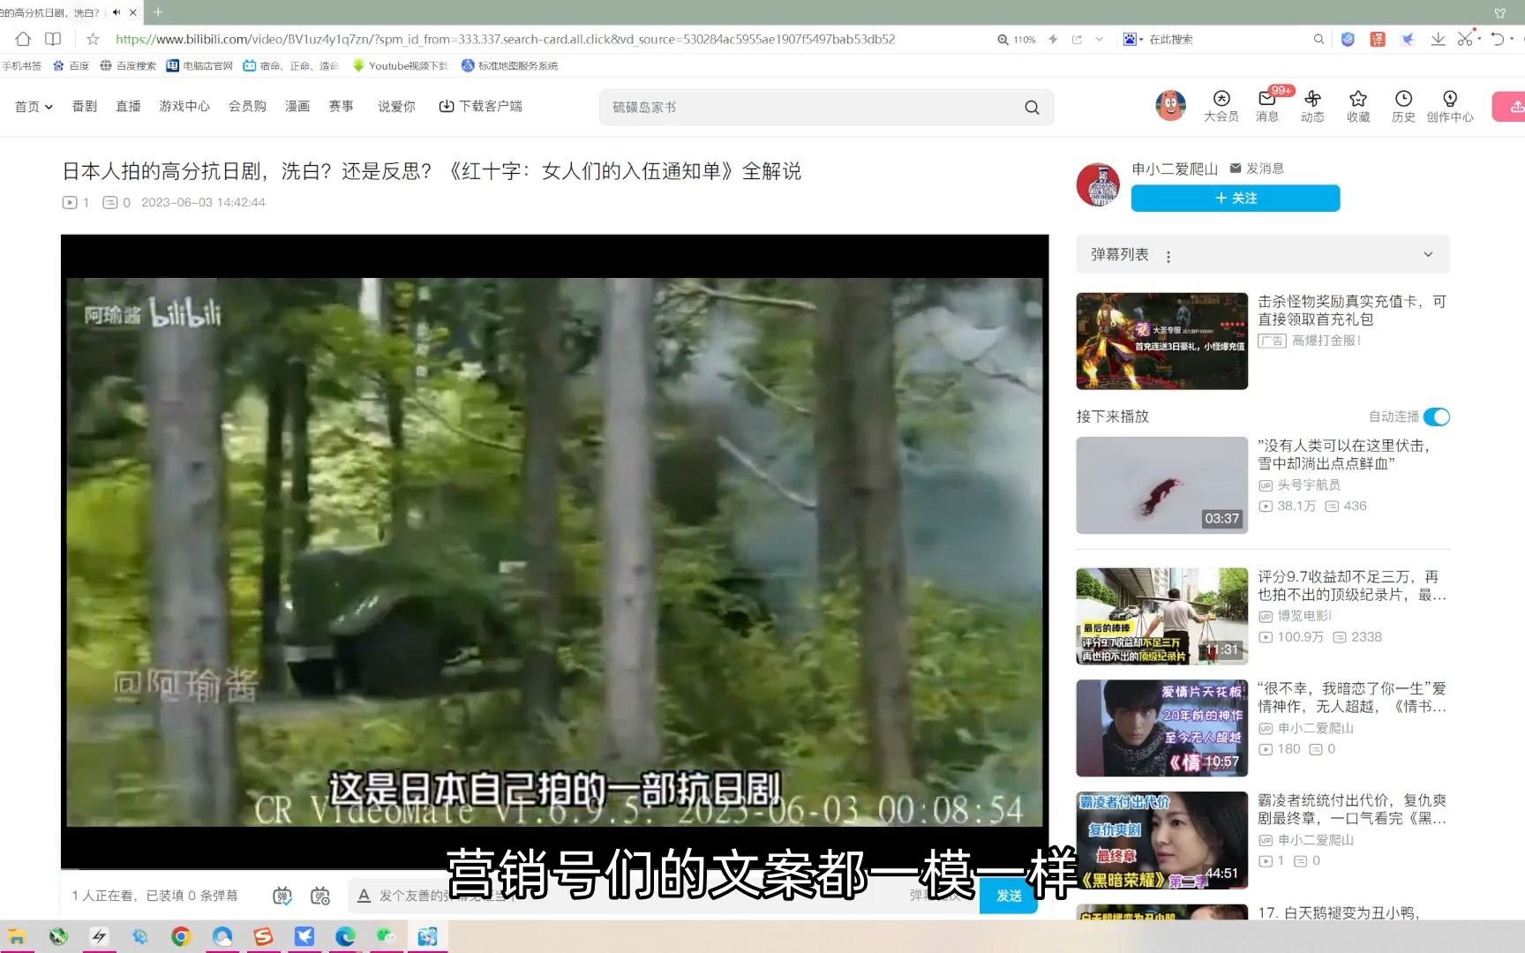Open the 说爱你 nav item

coord(396,106)
